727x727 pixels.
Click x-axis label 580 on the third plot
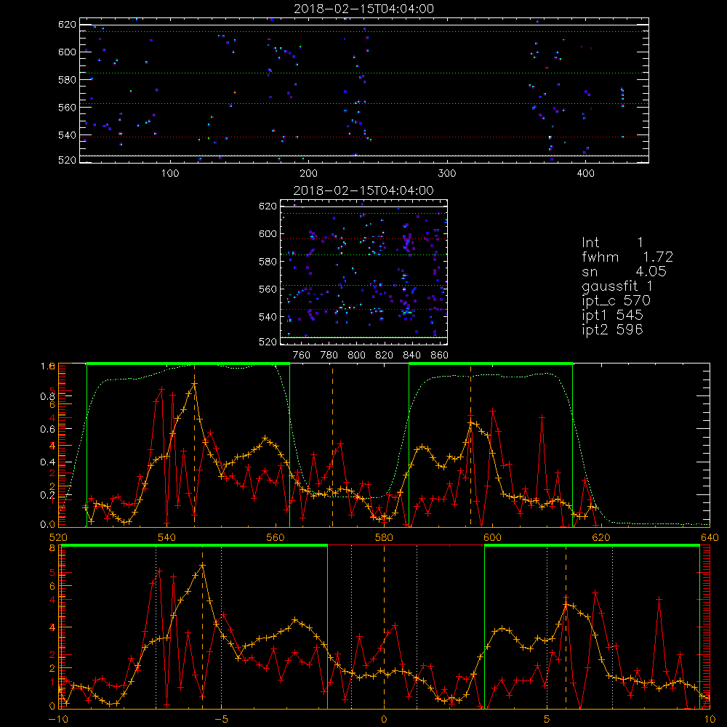[x=384, y=537]
